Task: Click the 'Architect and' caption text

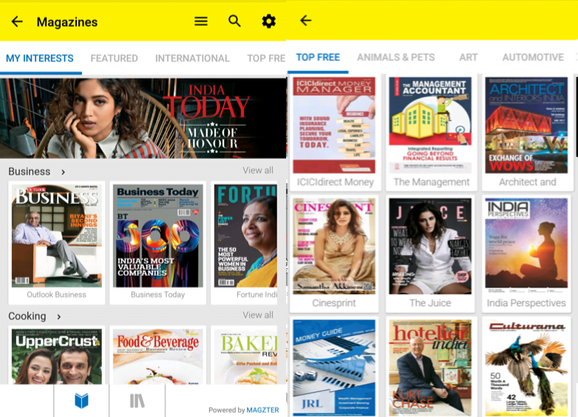Action: (x=528, y=182)
